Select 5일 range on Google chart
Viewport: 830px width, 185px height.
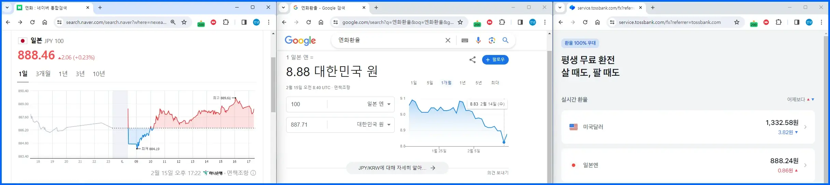point(430,83)
